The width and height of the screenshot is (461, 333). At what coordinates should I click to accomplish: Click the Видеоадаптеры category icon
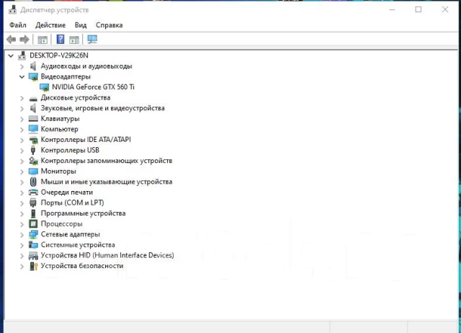tap(34, 77)
